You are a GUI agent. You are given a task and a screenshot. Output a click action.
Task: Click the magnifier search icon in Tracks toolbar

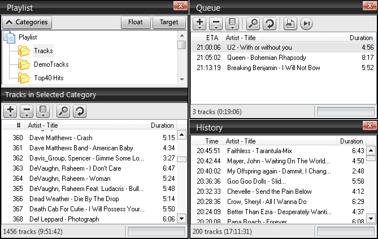pyautogui.click(x=64, y=111)
